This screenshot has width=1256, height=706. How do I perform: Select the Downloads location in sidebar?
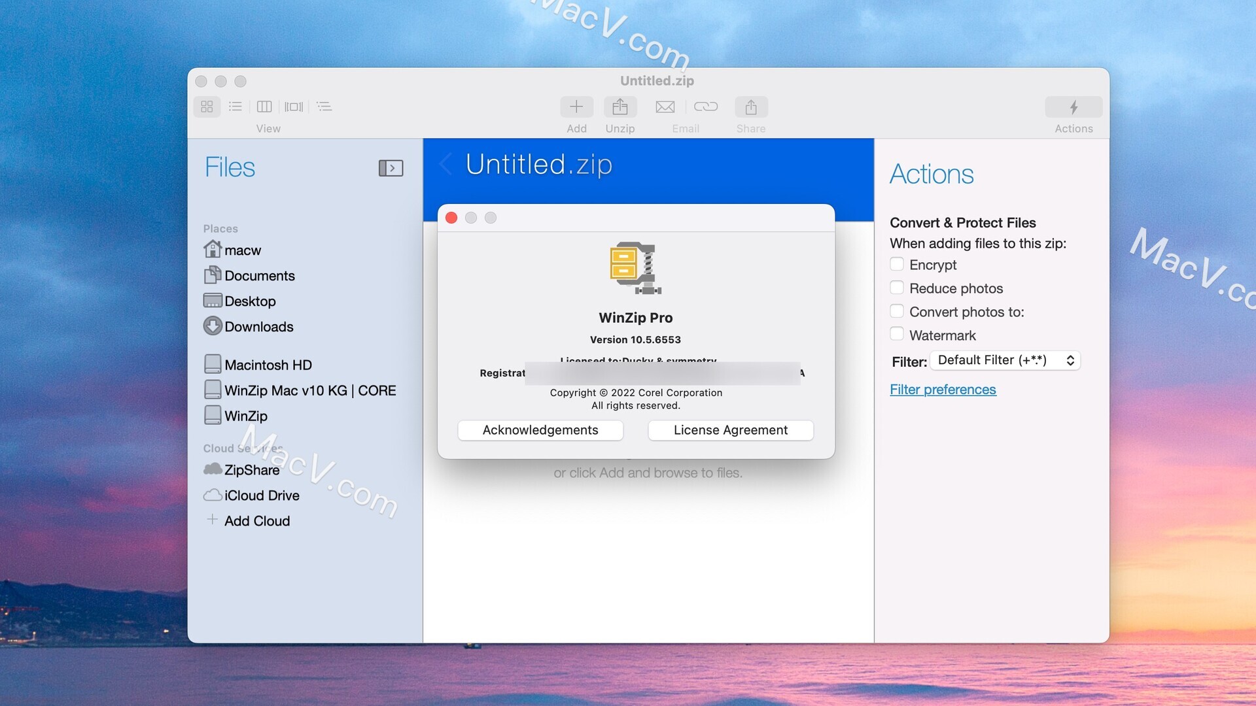(x=258, y=327)
